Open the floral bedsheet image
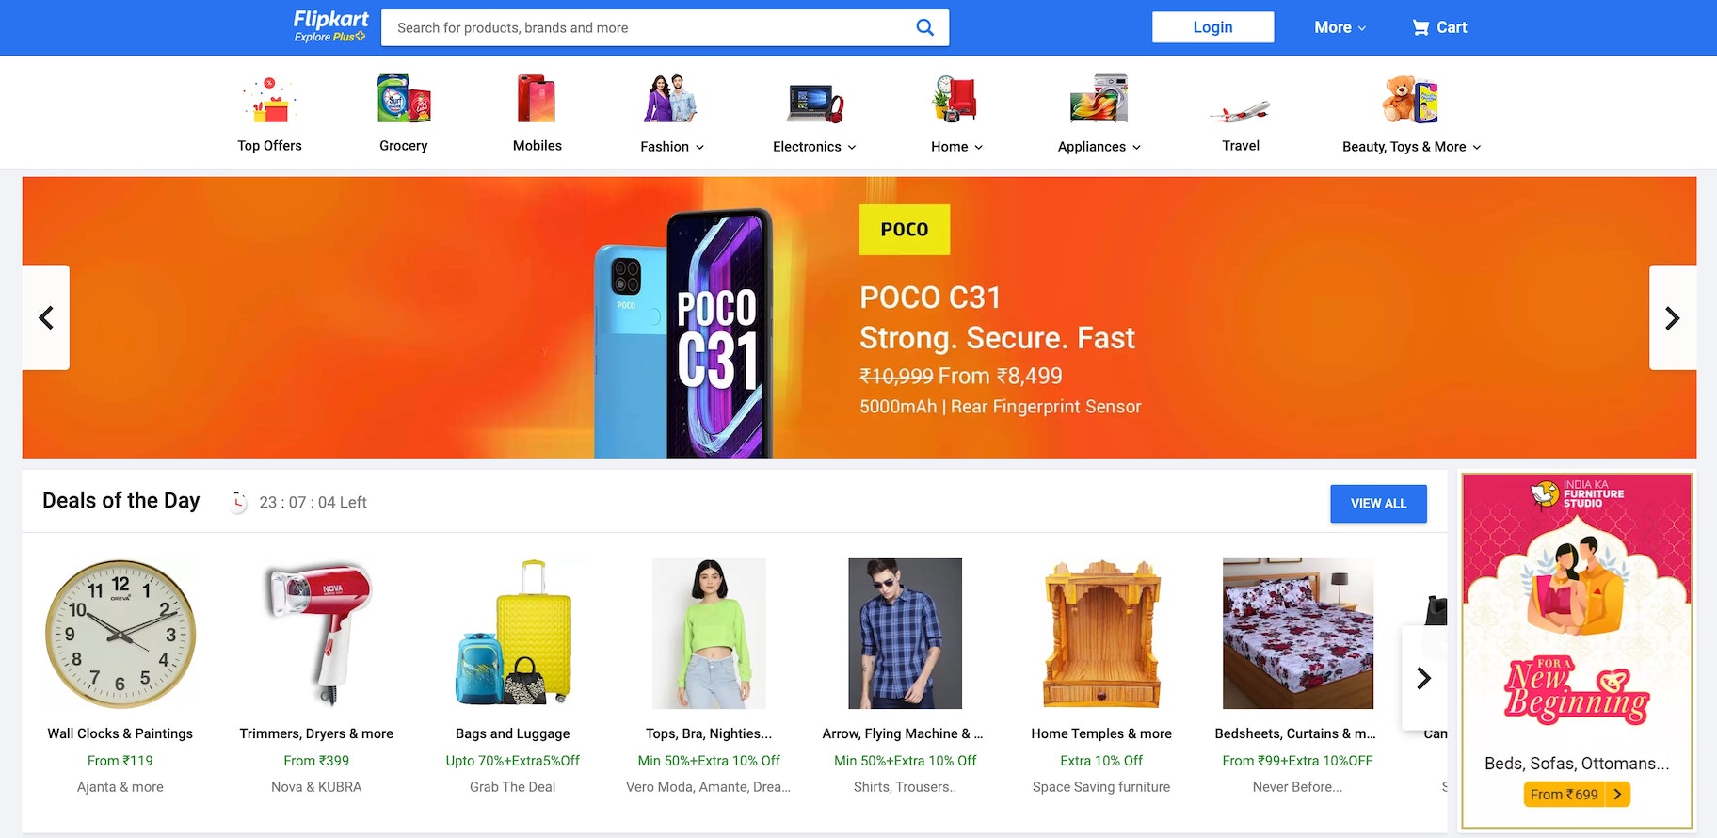The width and height of the screenshot is (1717, 838). pos(1298,634)
